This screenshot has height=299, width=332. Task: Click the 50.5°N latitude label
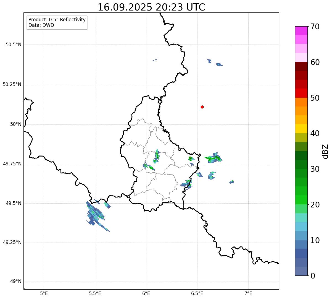(14, 45)
